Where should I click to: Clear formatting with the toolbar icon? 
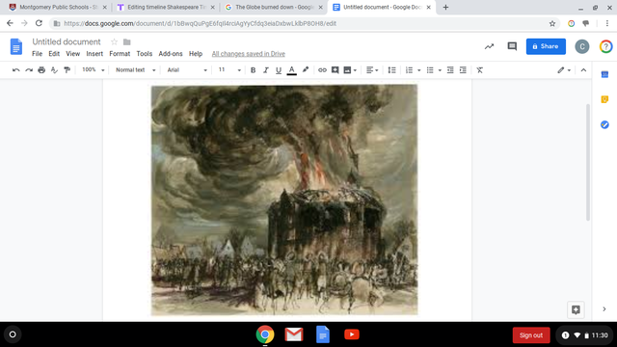coord(480,70)
